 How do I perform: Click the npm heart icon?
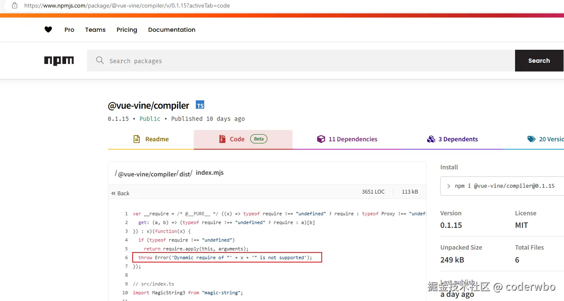coord(48,30)
